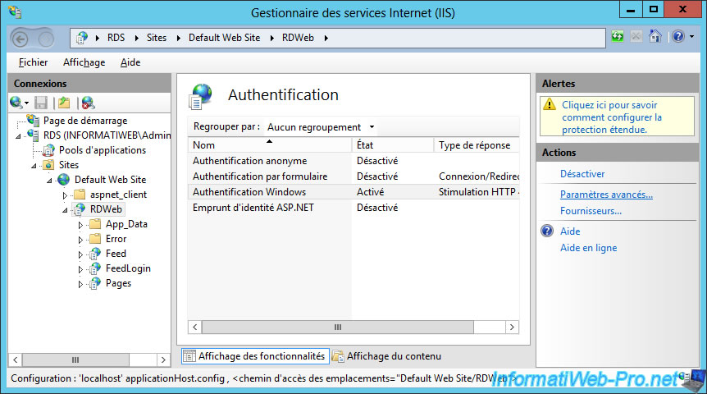The width and height of the screenshot is (707, 394).
Task: Open the Regrouper par dropdown
Action: [321, 127]
